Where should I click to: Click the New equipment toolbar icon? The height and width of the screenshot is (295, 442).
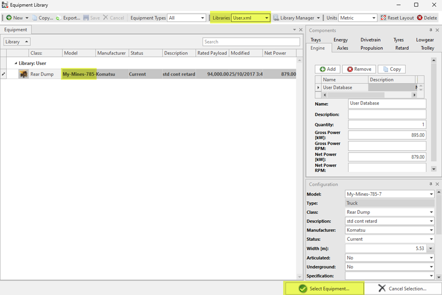tap(9, 18)
